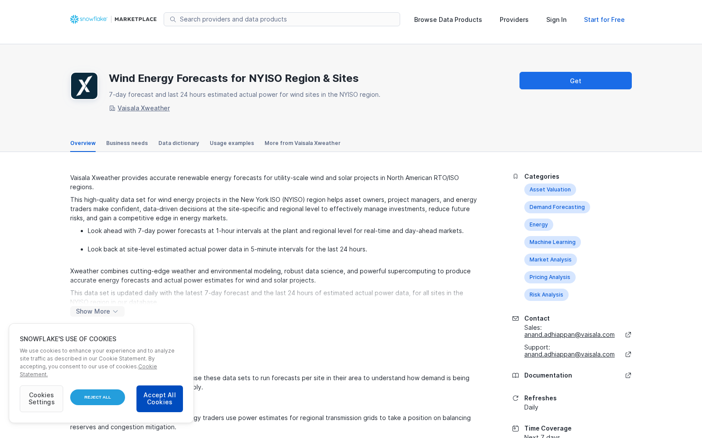This screenshot has height=438, width=702.
Task: Focus the search providers and data products field
Action: click(282, 19)
